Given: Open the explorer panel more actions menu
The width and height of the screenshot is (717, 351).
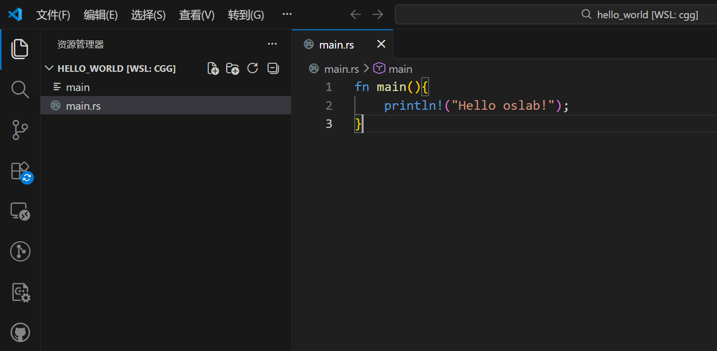Looking at the screenshot, I should coord(272,45).
